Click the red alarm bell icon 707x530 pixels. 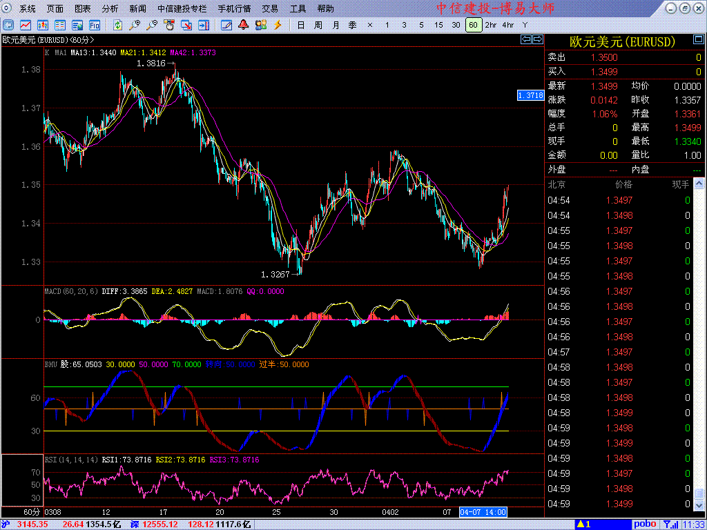pos(243,25)
